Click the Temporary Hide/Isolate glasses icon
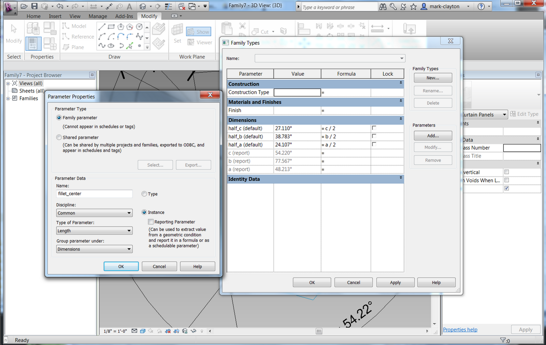This screenshot has height=345, width=546. tap(193, 331)
